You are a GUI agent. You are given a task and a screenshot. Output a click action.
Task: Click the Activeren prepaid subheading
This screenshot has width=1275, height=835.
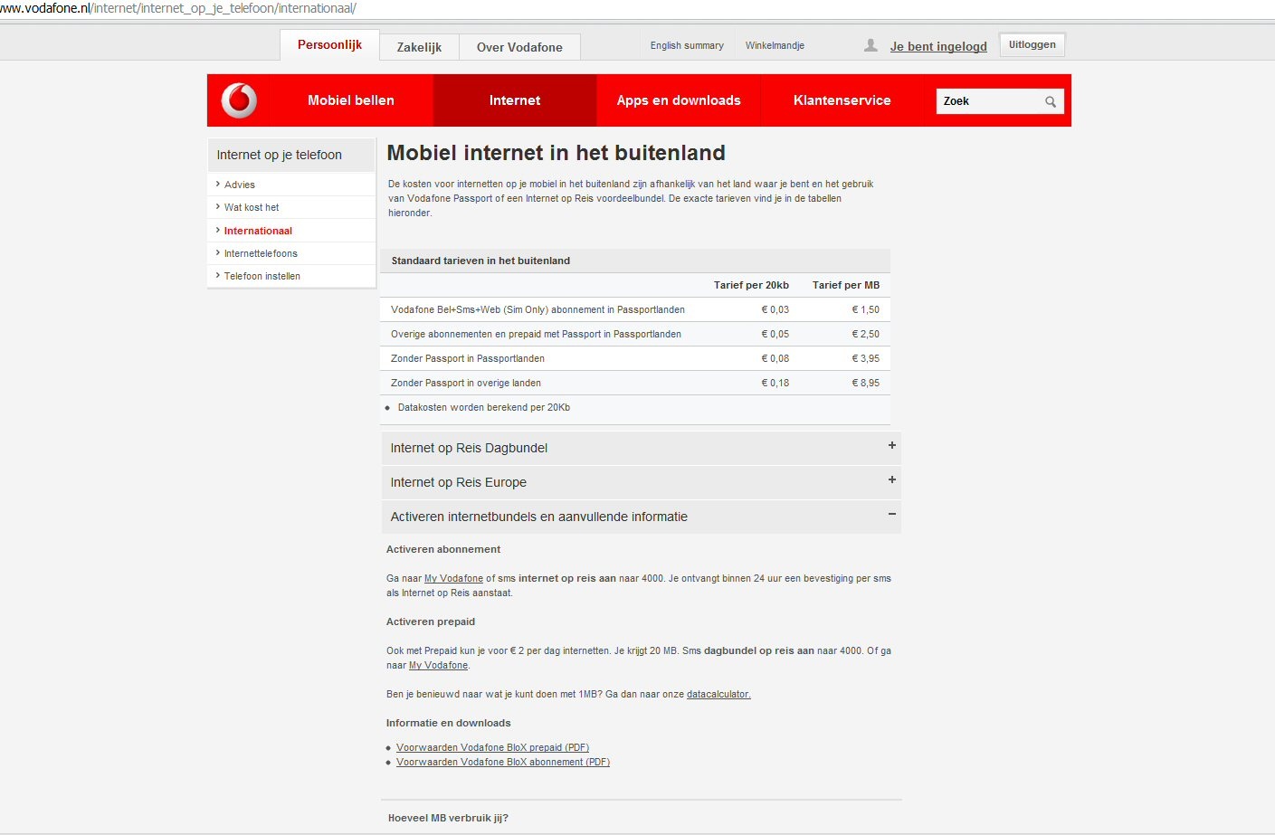click(x=431, y=622)
